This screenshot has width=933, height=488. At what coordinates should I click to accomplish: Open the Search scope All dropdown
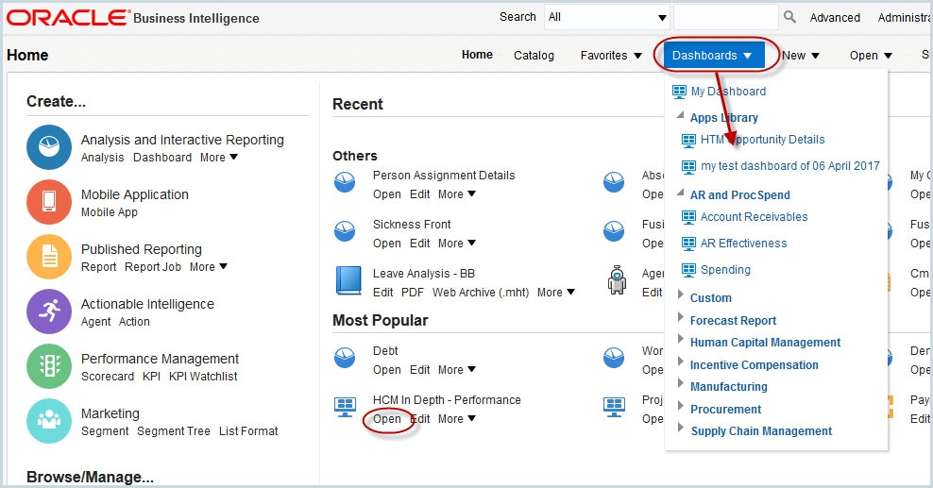pos(607,17)
